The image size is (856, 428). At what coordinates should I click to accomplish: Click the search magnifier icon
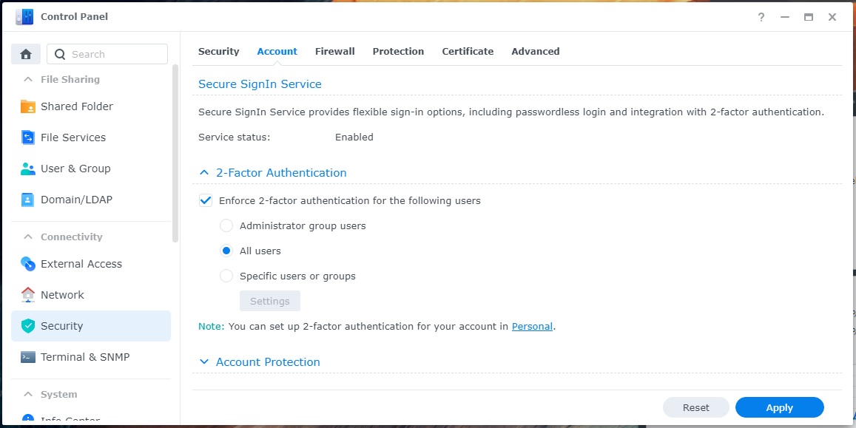coord(60,54)
